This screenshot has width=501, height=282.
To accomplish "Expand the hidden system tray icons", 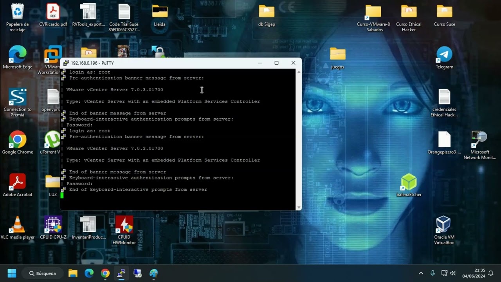I will click(x=421, y=273).
